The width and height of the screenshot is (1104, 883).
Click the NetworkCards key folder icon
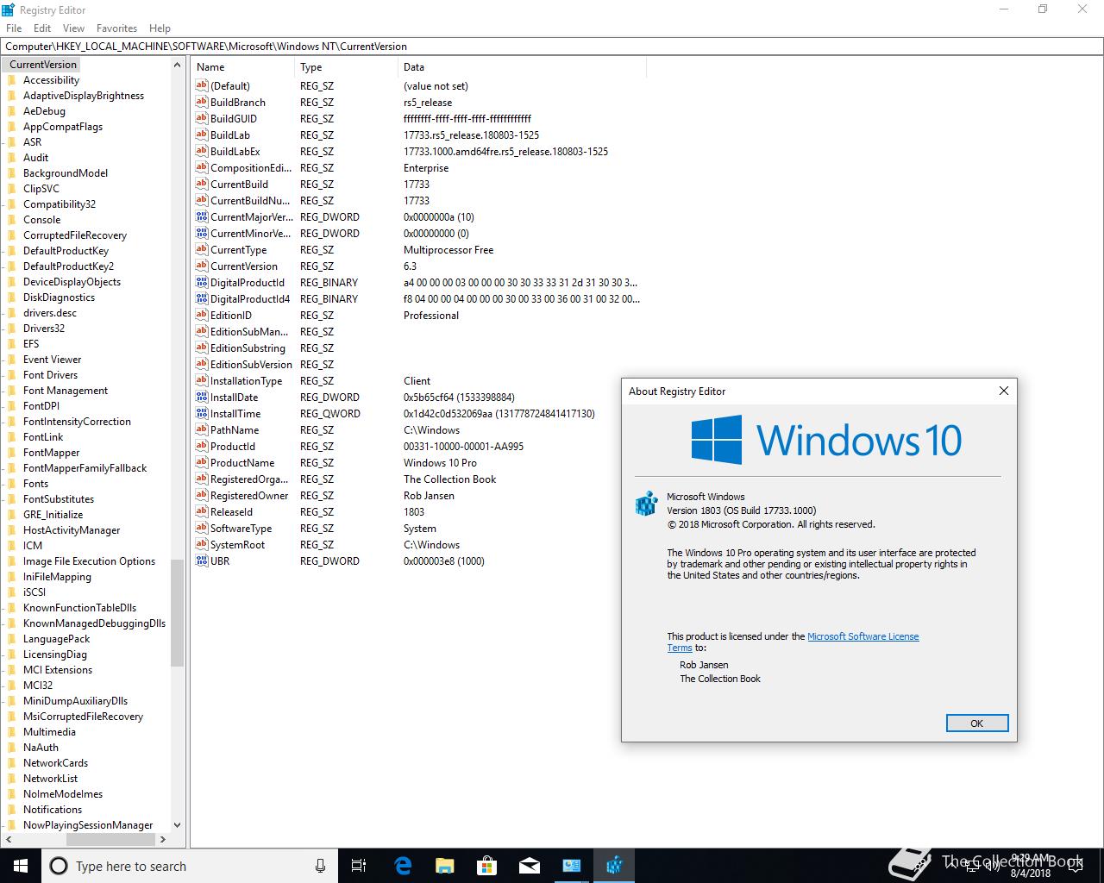(12, 763)
